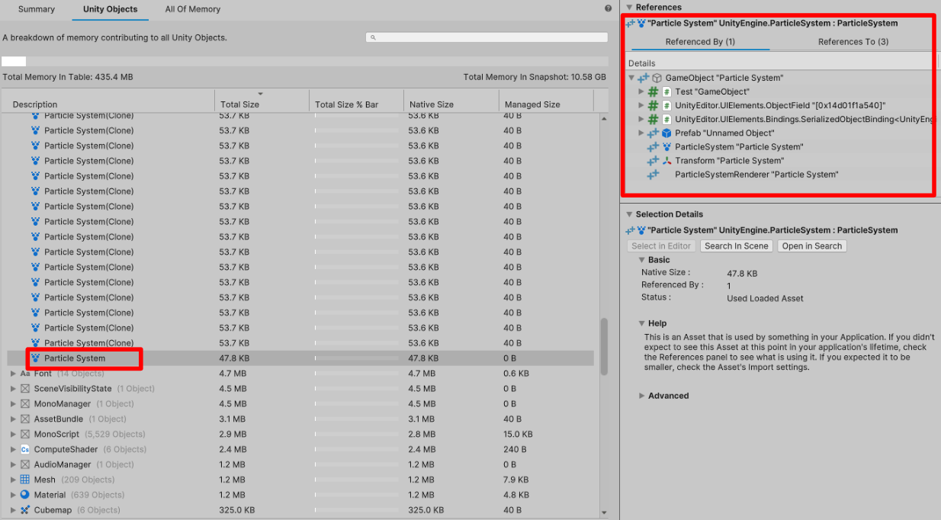Screen dimensions: 941x520
Task: Collapse the Selection Details panel
Action: click(x=629, y=214)
